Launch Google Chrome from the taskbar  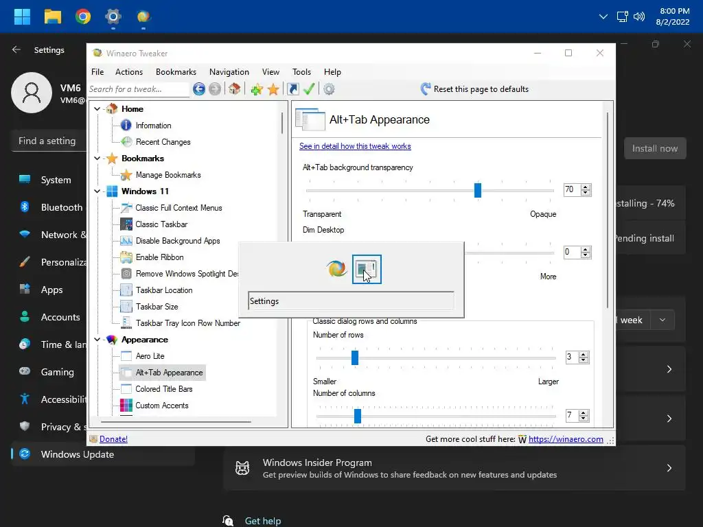point(83,16)
